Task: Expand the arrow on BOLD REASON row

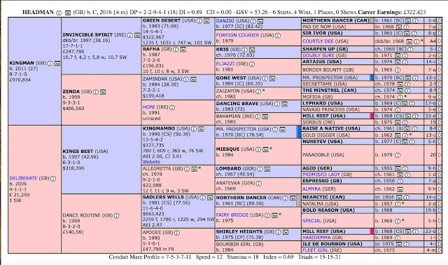Action: [440, 210]
